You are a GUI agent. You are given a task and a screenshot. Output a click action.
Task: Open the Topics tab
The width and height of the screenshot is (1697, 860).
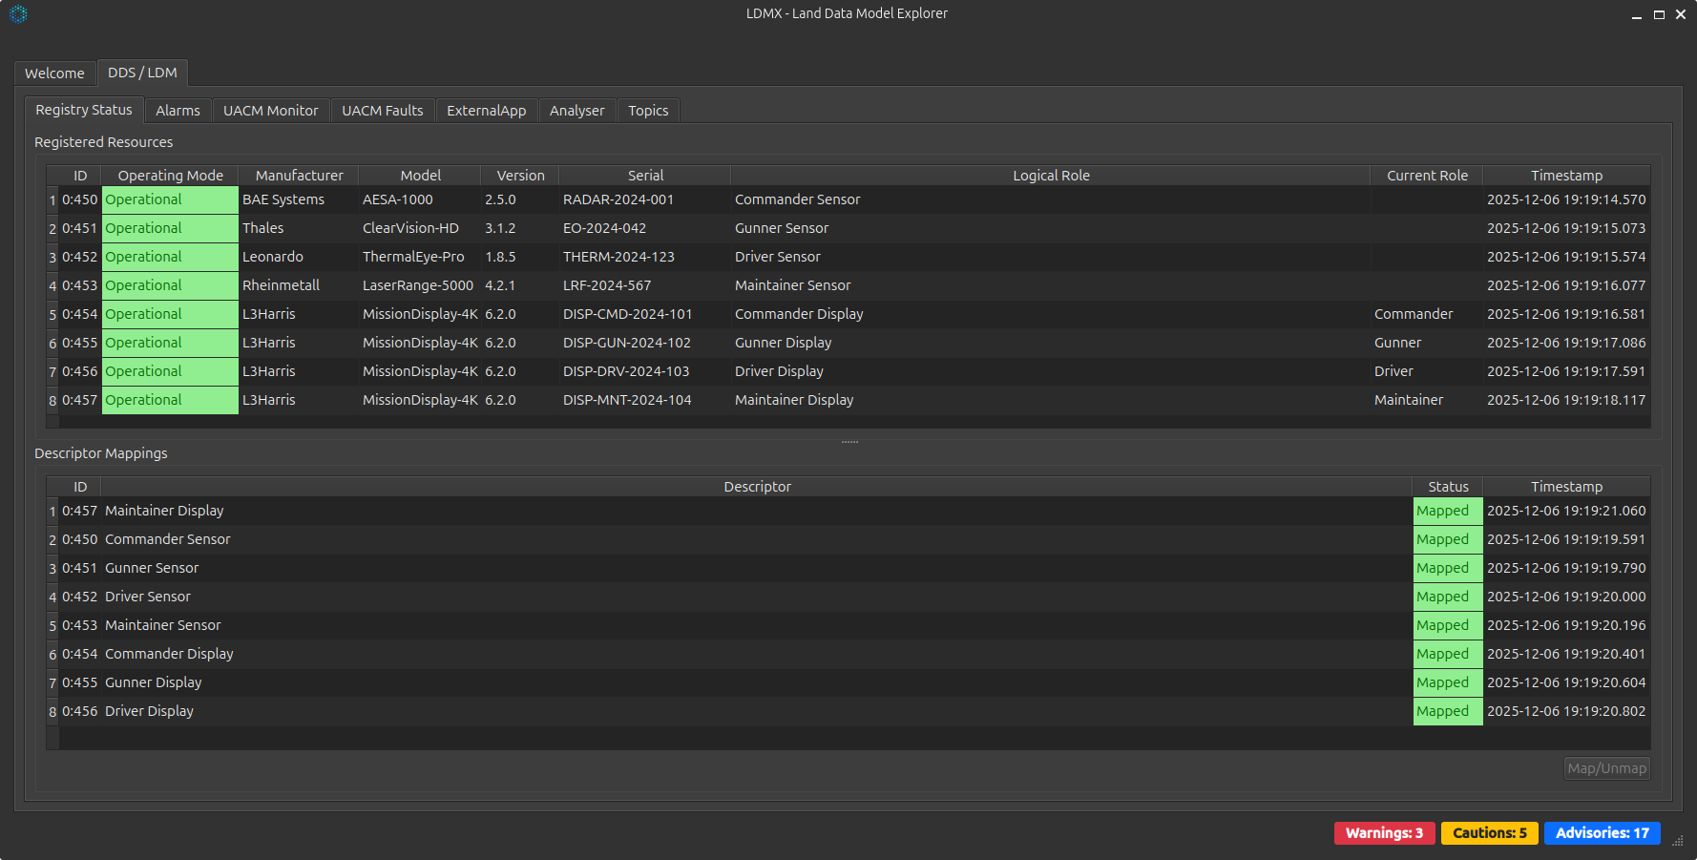tap(648, 110)
